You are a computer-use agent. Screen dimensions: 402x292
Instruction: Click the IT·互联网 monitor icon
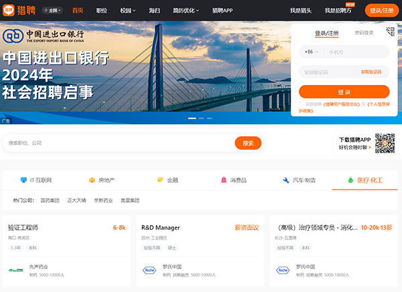coord(23,180)
